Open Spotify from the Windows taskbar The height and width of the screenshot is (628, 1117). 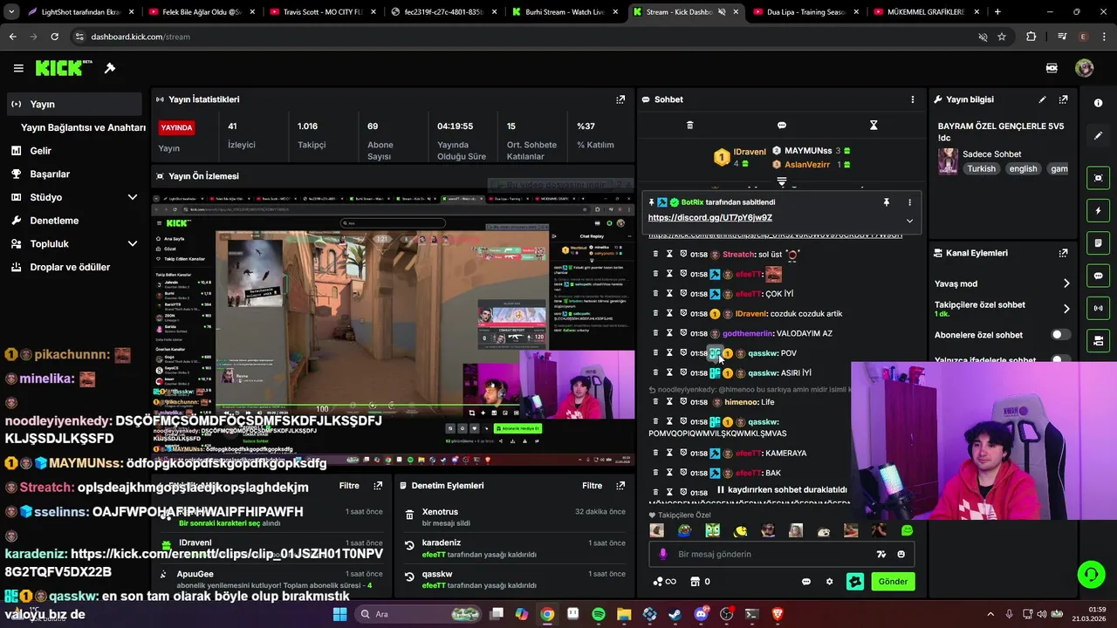pyautogui.click(x=599, y=614)
